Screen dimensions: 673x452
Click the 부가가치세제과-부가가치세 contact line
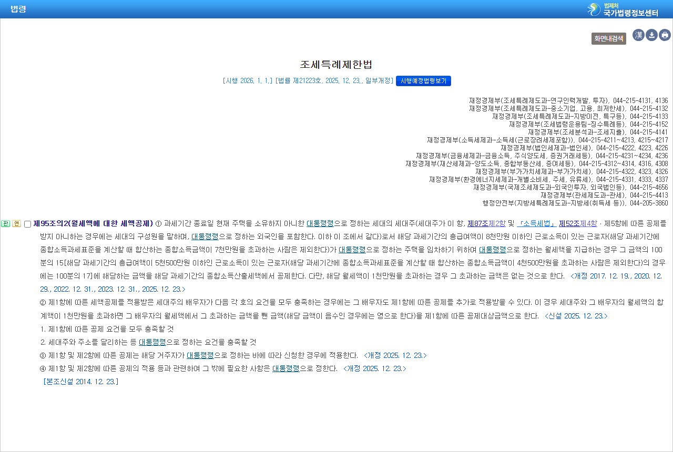click(x=572, y=171)
